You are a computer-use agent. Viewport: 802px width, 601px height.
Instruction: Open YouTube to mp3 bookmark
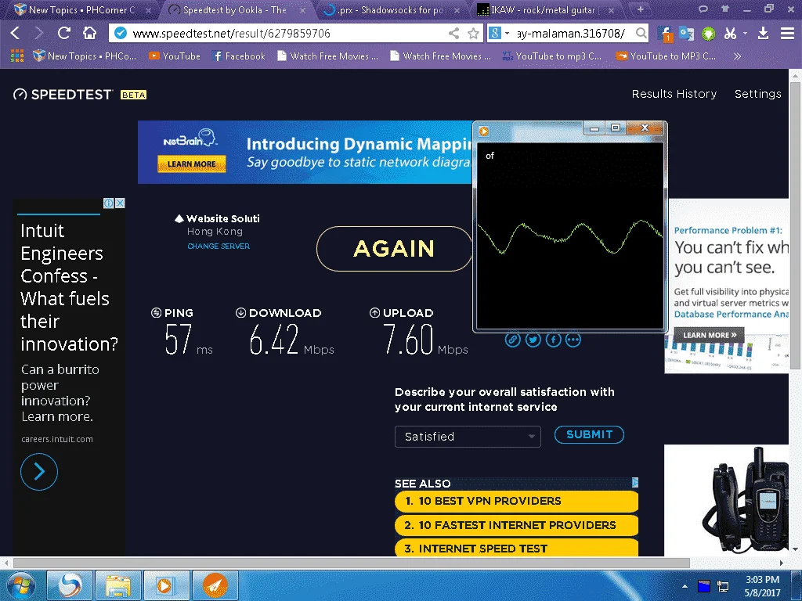pyautogui.click(x=551, y=56)
